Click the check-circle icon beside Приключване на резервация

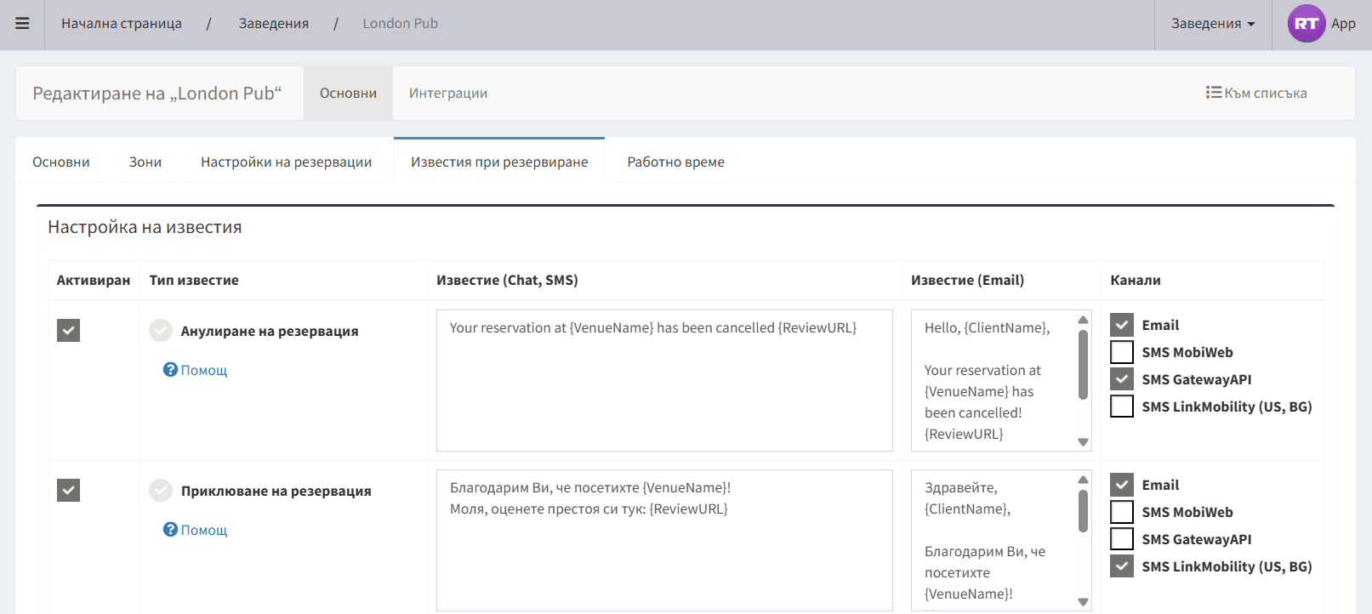point(161,491)
